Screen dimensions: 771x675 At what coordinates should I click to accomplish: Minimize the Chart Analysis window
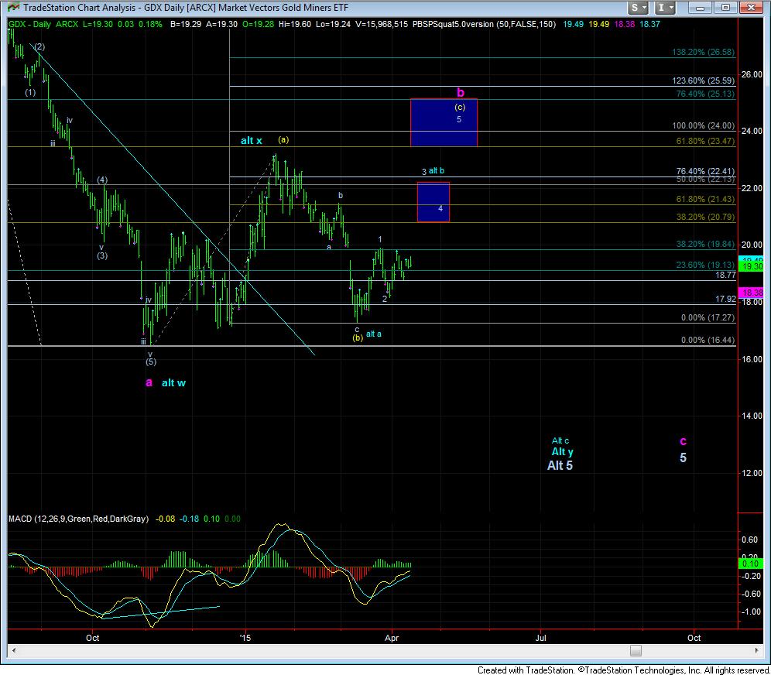click(701, 8)
